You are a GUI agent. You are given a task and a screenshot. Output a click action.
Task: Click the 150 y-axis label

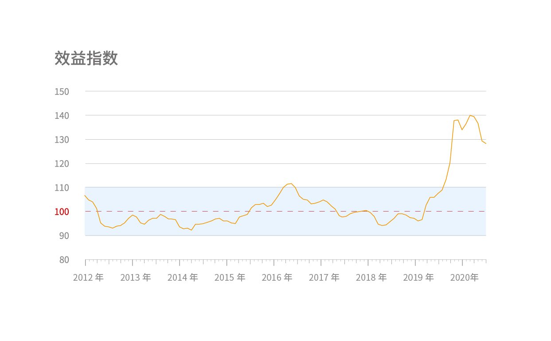tap(62, 92)
